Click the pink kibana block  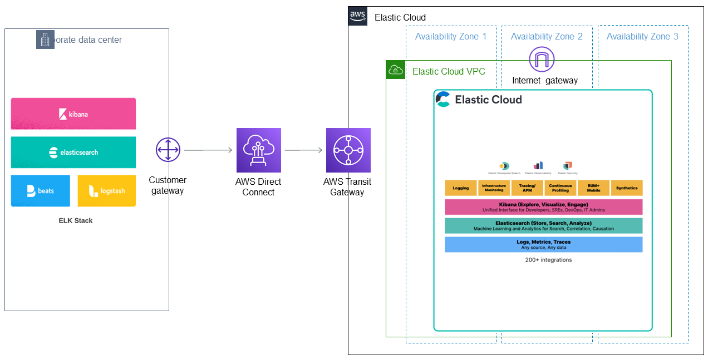(x=73, y=114)
